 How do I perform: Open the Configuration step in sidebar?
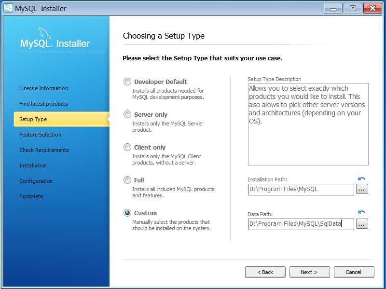[36, 181]
